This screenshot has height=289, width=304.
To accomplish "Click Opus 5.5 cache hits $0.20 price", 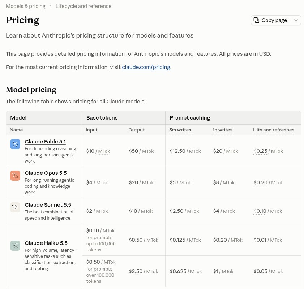I will (x=268, y=182).
